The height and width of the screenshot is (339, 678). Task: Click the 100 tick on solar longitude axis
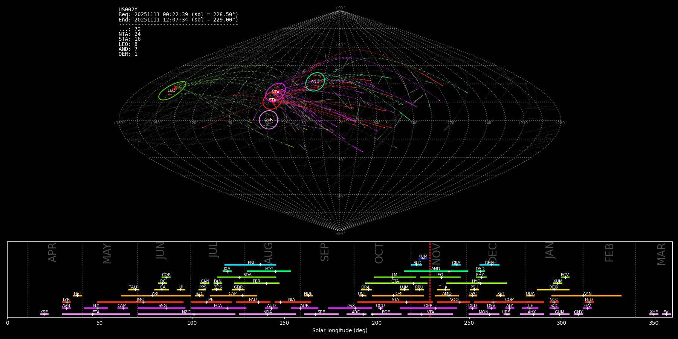click(x=192, y=323)
